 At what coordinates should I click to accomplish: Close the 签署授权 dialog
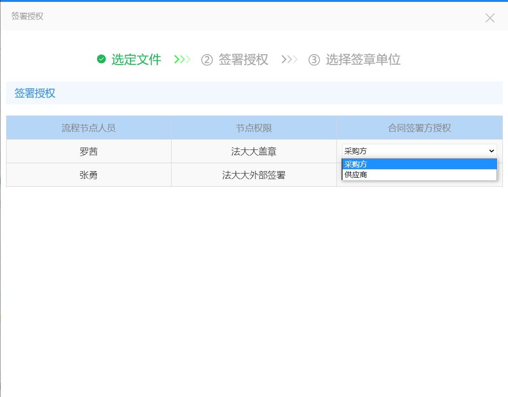click(490, 18)
